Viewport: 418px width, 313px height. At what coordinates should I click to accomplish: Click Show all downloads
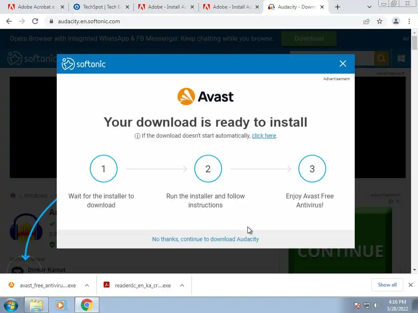click(x=387, y=285)
